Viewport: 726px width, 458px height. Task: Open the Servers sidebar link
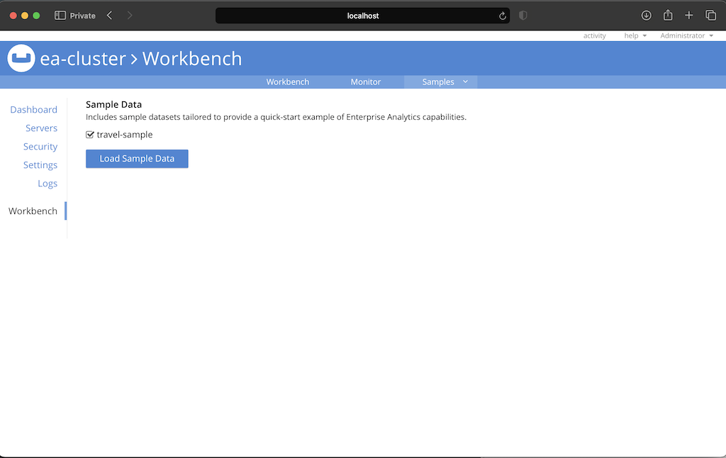41,128
